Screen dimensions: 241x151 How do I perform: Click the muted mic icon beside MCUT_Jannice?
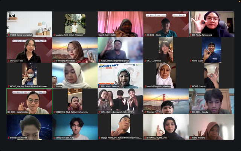tap(145, 61)
